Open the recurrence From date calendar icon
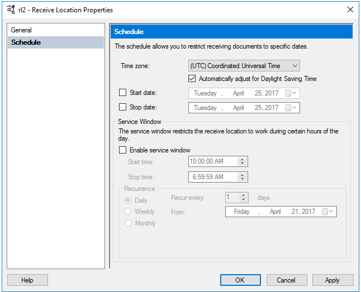Image resolution: width=361 pixels, height=292 pixels. coord(327,212)
